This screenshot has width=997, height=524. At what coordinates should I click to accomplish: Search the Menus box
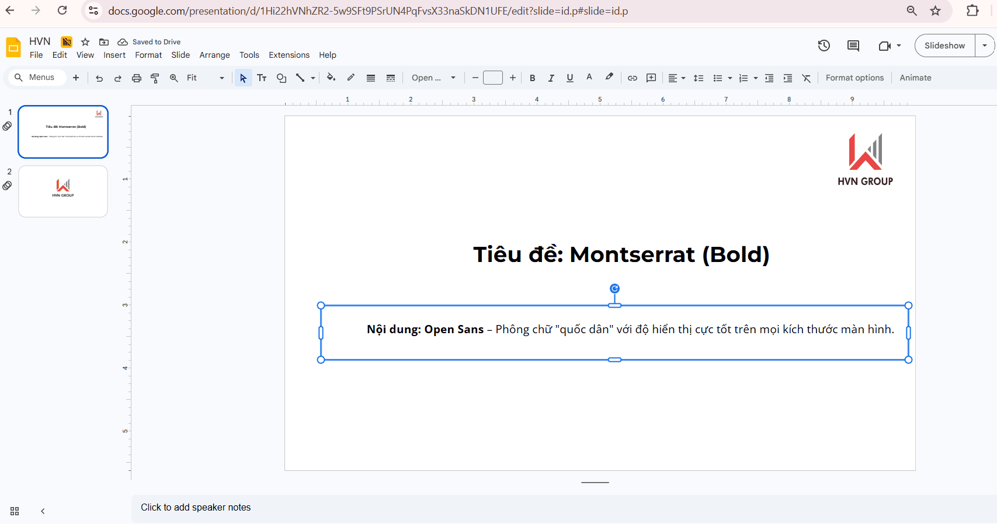coord(36,78)
